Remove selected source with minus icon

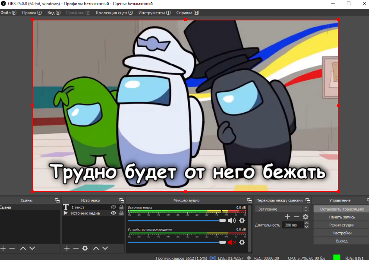coord(76,248)
